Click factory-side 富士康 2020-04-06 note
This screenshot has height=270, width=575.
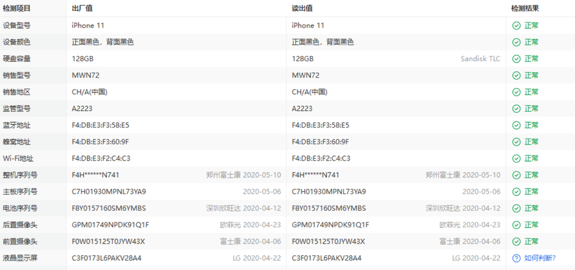pos(250,241)
